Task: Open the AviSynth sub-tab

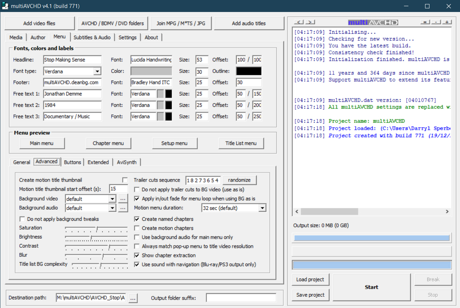Action: pyautogui.click(x=127, y=162)
